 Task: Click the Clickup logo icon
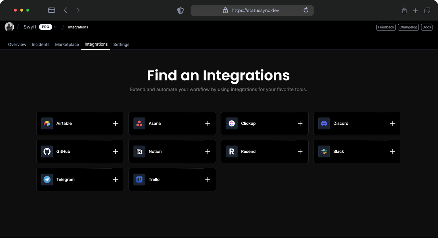pyautogui.click(x=232, y=123)
